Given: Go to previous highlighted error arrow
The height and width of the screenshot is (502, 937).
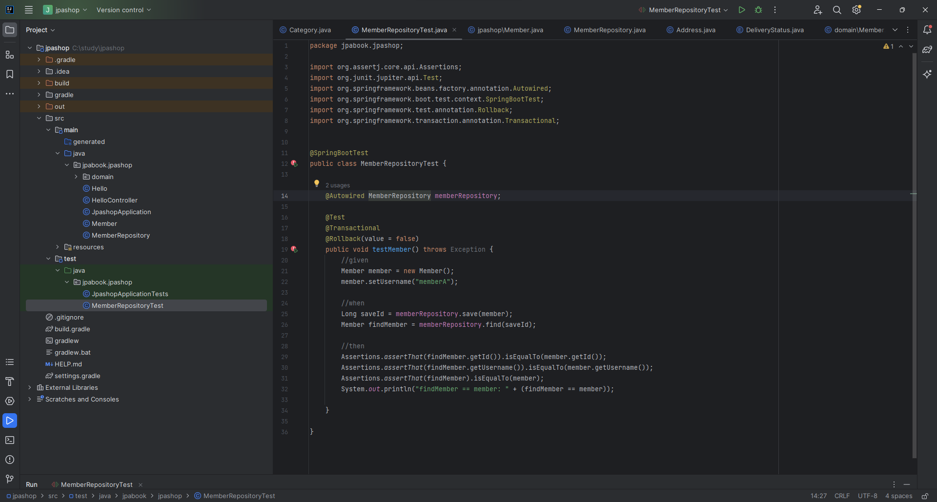Looking at the screenshot, I should 901,46.
